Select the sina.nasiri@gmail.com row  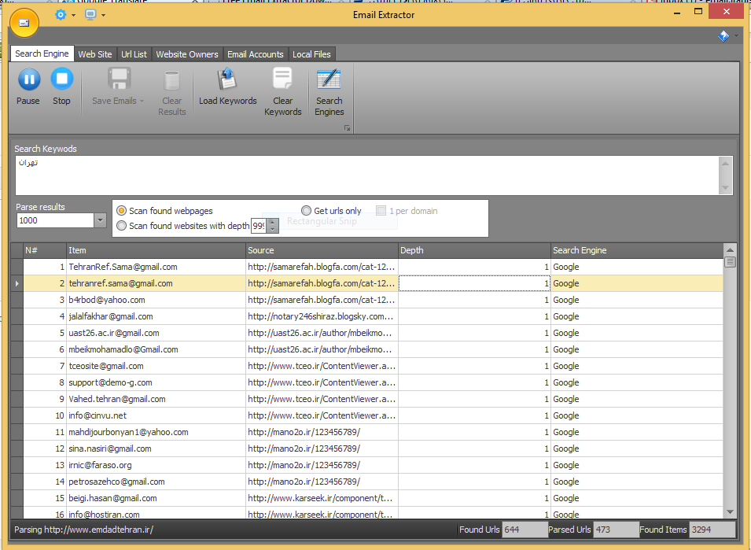373,448
